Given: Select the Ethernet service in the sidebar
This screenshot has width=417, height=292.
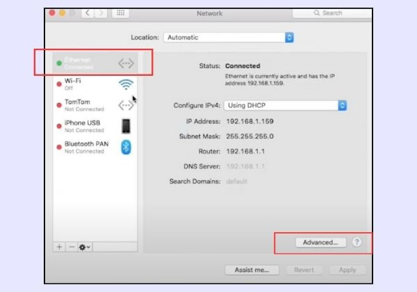Looking at the screenshot, I should 95,63.
